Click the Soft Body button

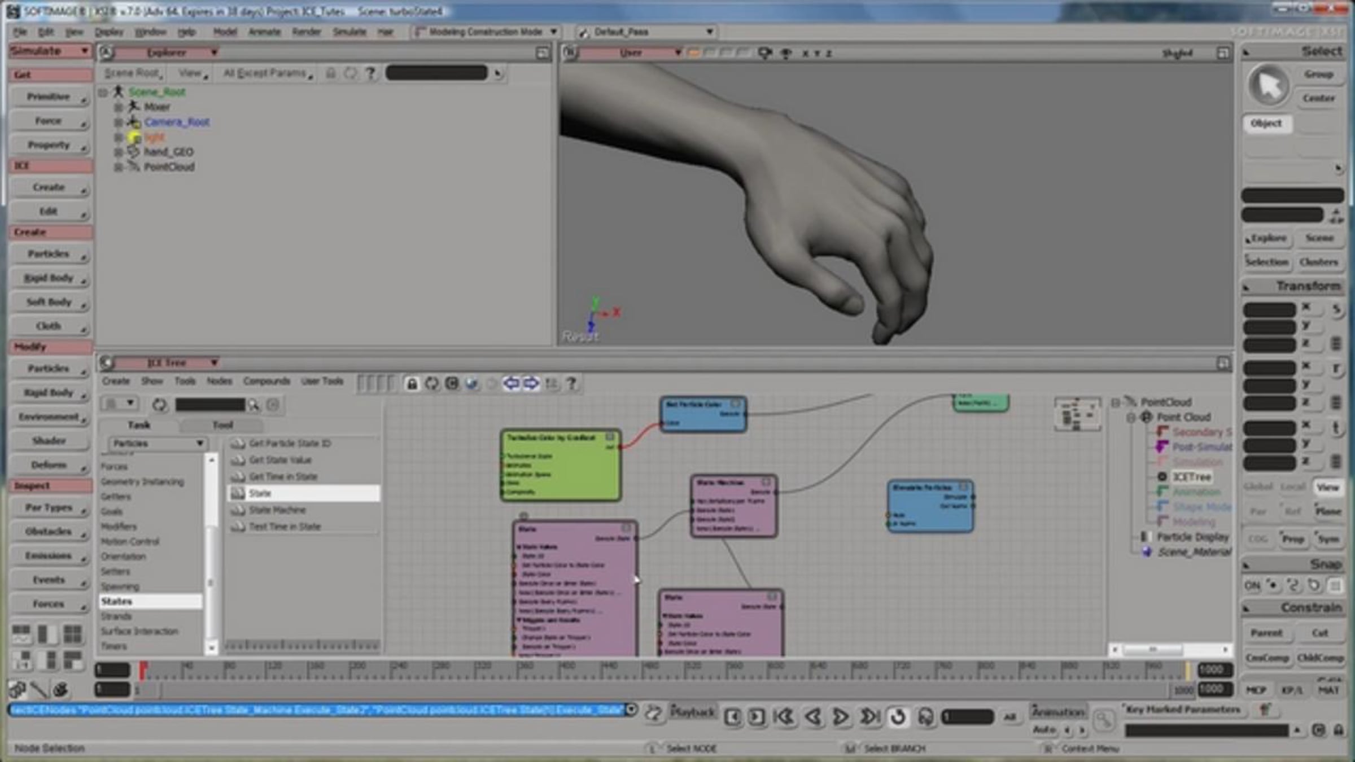tap(50, 303)
